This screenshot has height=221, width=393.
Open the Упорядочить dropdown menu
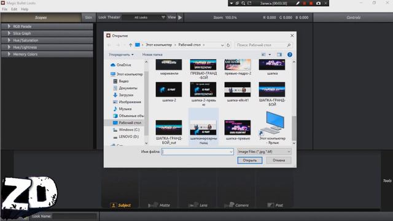click(121, 55)
